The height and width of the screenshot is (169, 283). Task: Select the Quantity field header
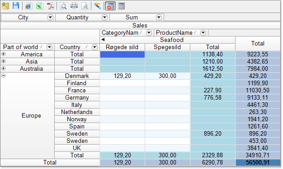tap(82, 18)
